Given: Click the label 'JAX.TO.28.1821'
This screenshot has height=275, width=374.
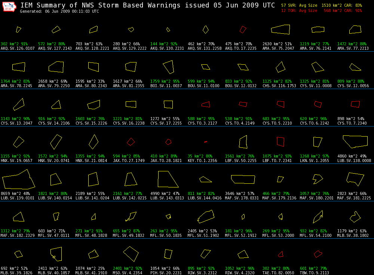Looking at the screenshot, I should coord(166,161).
